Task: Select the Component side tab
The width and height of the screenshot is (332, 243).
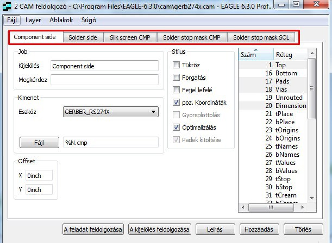Action: (x=35, y=37)
